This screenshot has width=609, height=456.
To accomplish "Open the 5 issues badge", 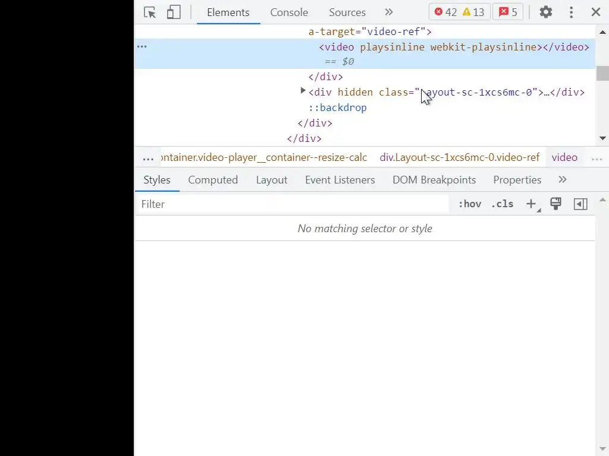I will [508, 12].
